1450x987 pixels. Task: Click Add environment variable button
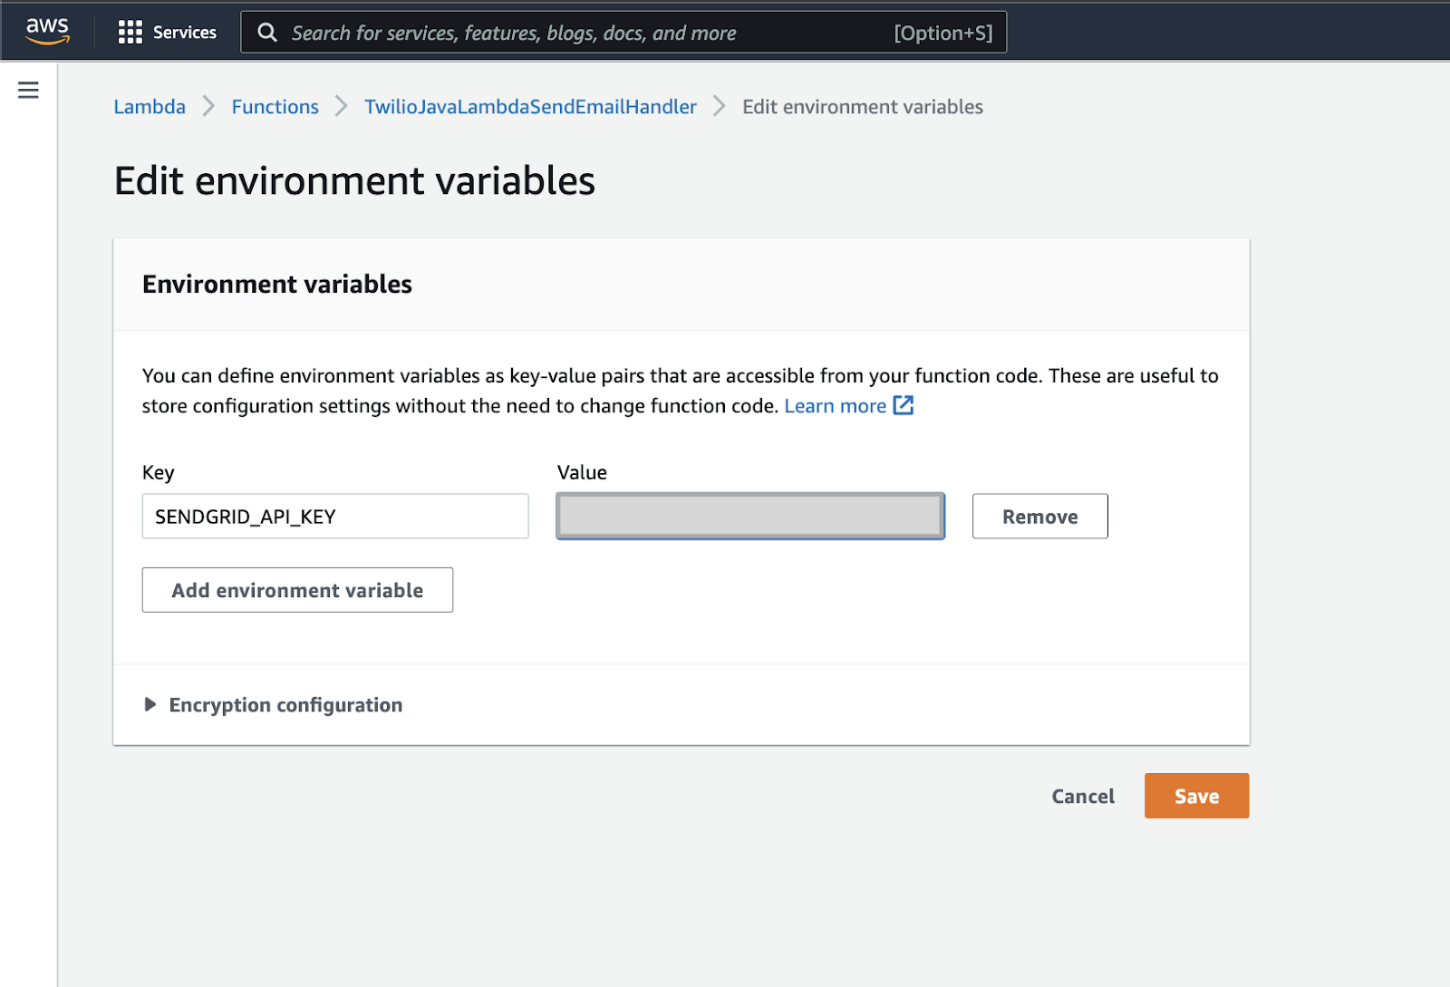[297, 590]
